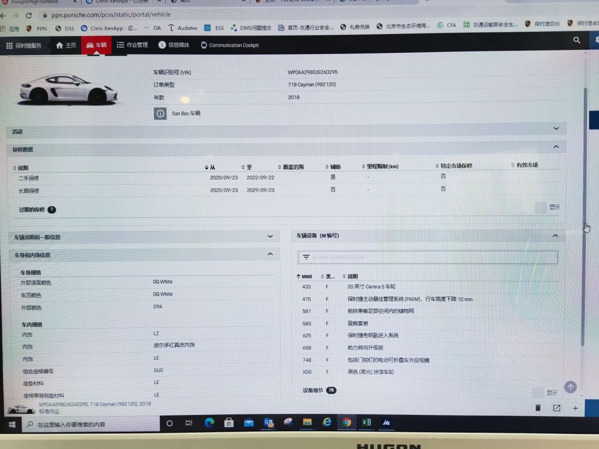Sort warranty table by 说明 column
Viewport: 599px width, 449px height.
(21, 168)
